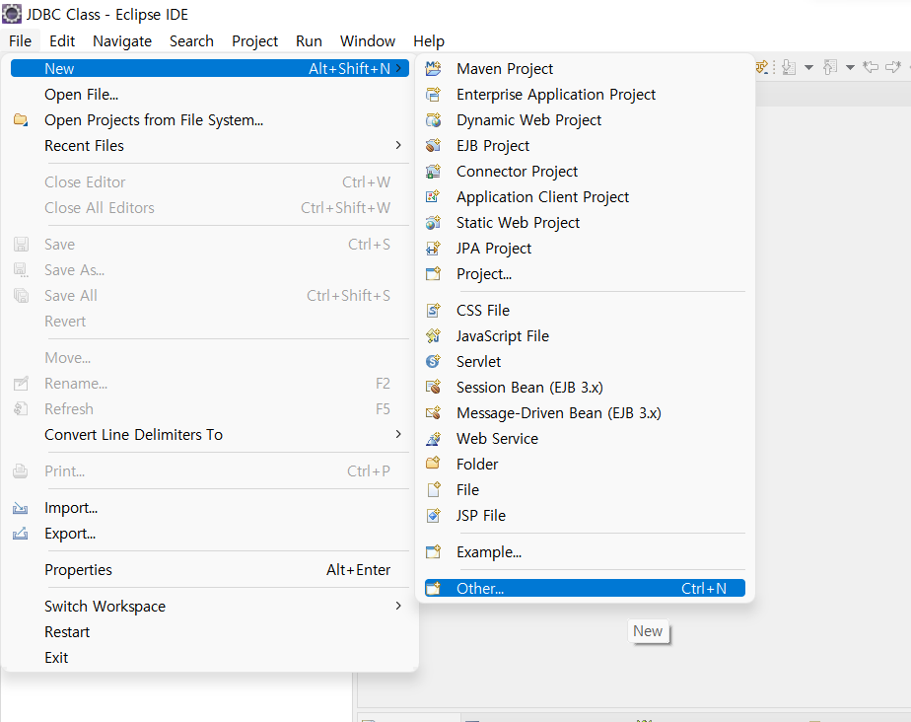Open Previous Annotation dropdown arrow
Viewport: 911px width, 722px height.
(850, 67)
